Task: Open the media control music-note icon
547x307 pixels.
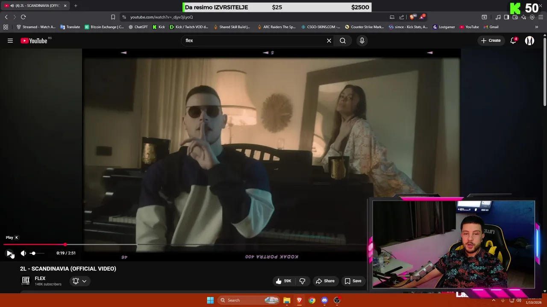Action: coord(498,17)
